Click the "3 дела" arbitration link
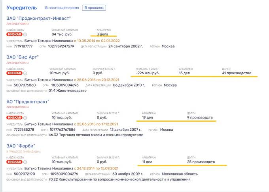269x192 pixels. click(x=104, y=34)
